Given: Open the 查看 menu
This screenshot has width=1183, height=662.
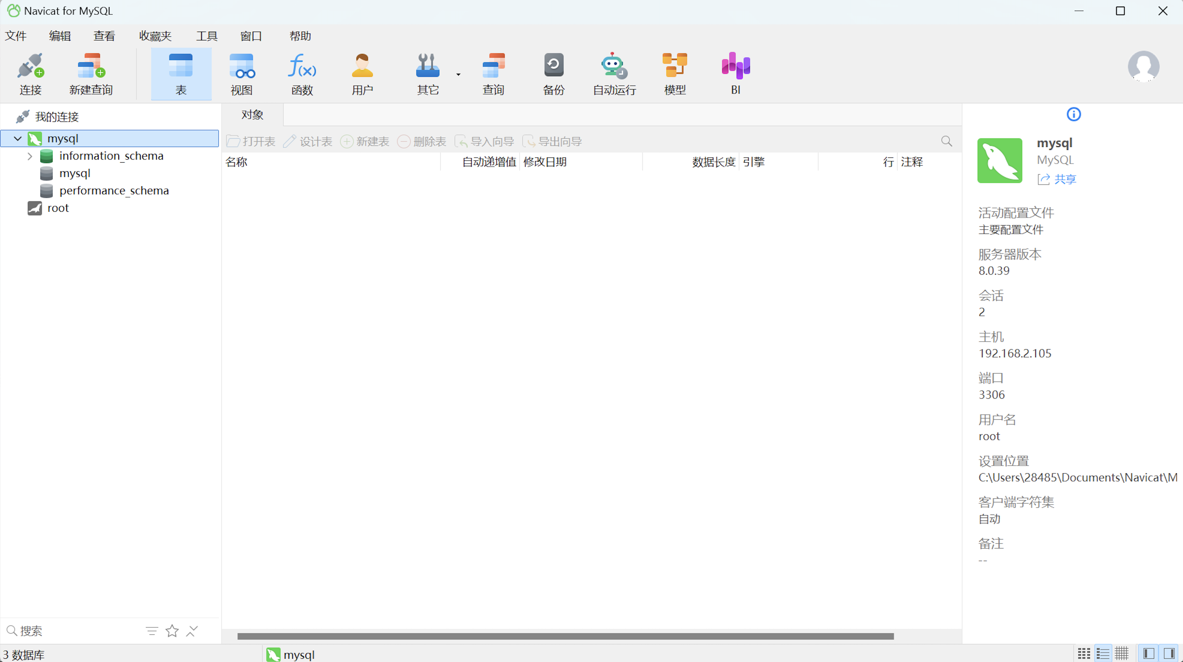Looking at the screenshot, I should pyautogui.click(x=104, y=36).
